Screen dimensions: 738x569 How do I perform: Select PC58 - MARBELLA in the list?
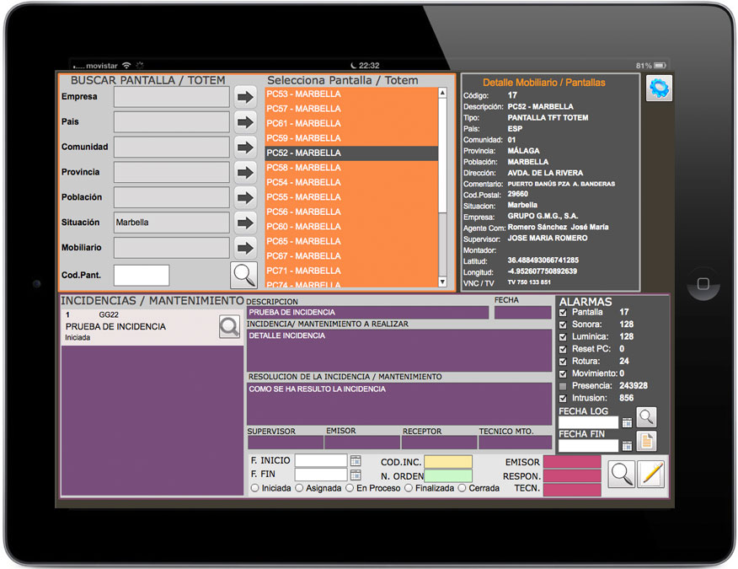(x=350, y=168)
